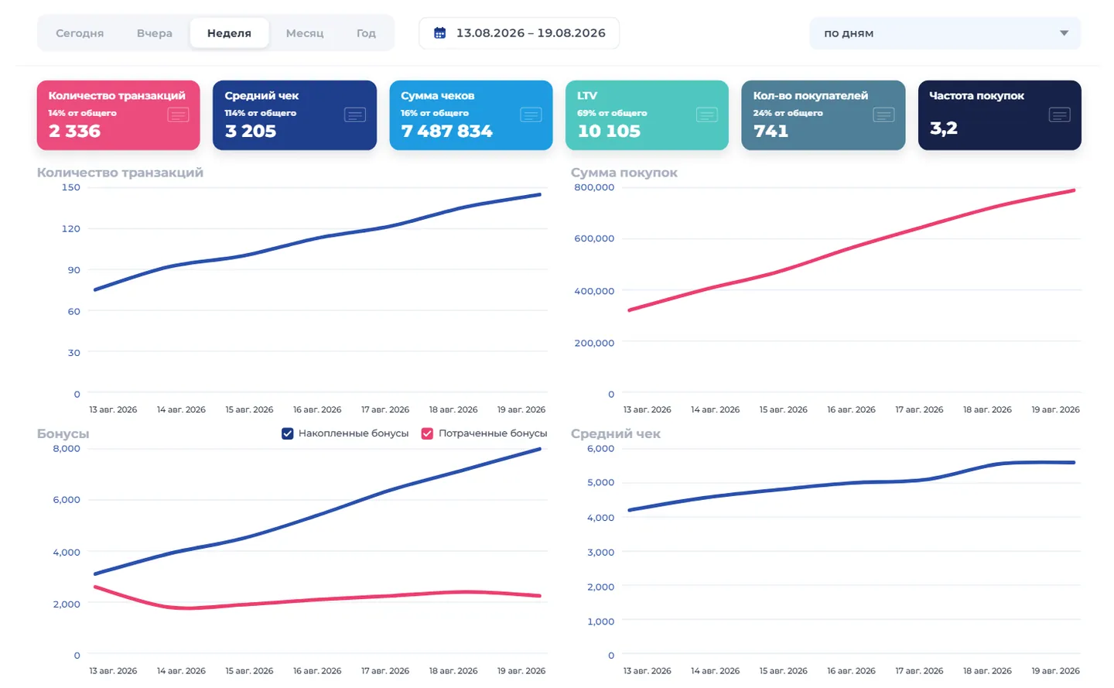
Task: Switch to the Месяц period tab
Action: 305,33
